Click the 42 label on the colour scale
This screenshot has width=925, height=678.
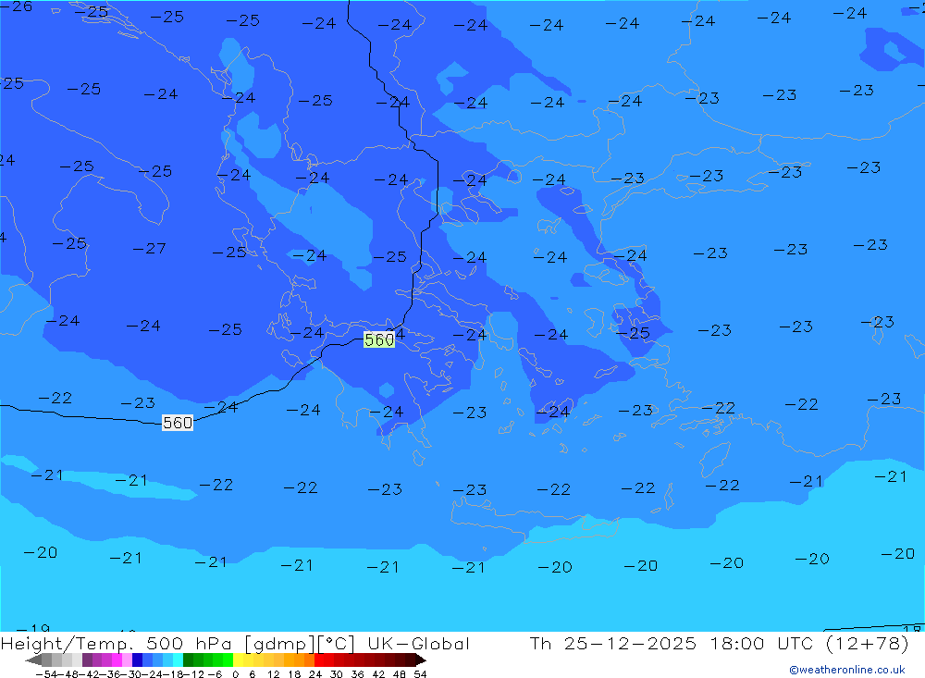(378, 674)
